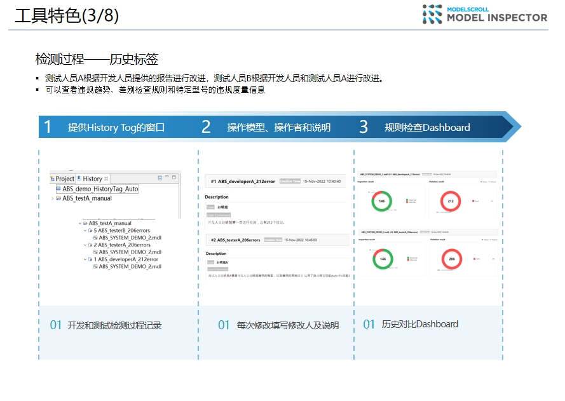Image resolution: width=565 pixels, height=401 pixels.
Task: Select the 2 ABS_testerA_206errors history tag
Action: pyautogui.click(x=122, y=245)
